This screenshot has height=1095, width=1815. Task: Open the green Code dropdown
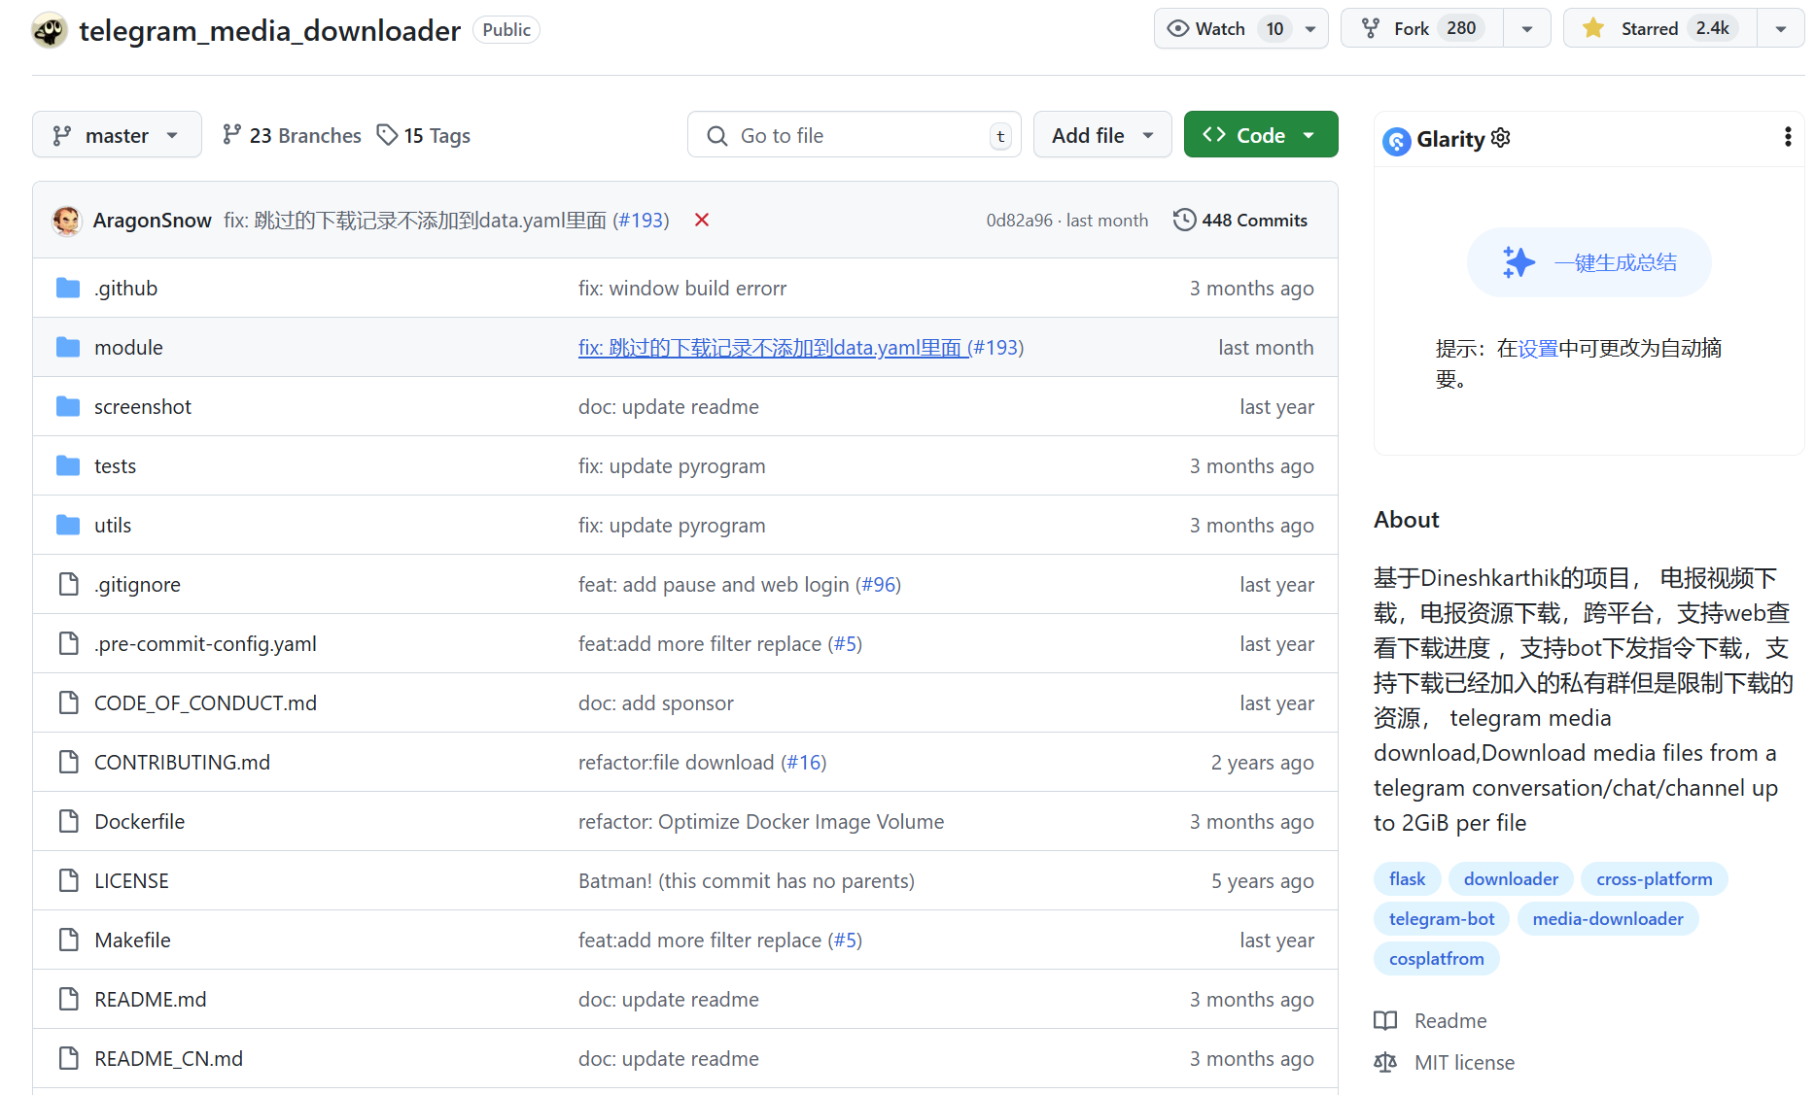click(x=1261, y=135)
